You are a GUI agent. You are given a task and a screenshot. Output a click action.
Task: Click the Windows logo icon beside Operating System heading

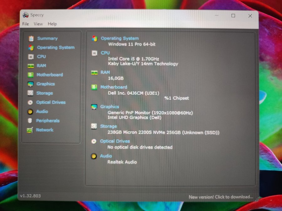pyautogui.click(x=95, y=39)
